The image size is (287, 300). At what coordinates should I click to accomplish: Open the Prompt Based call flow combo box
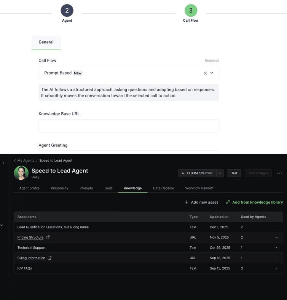point(129,73)
